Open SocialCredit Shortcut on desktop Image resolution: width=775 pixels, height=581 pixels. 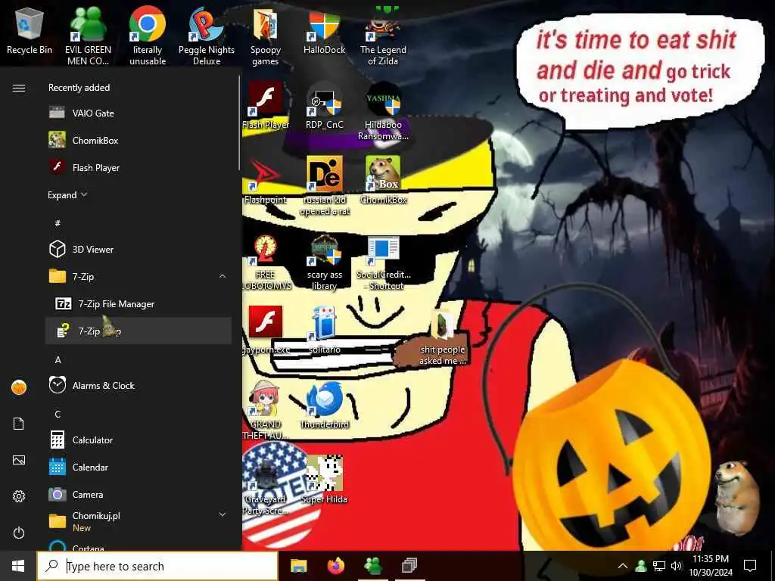(x=383, y=261)
